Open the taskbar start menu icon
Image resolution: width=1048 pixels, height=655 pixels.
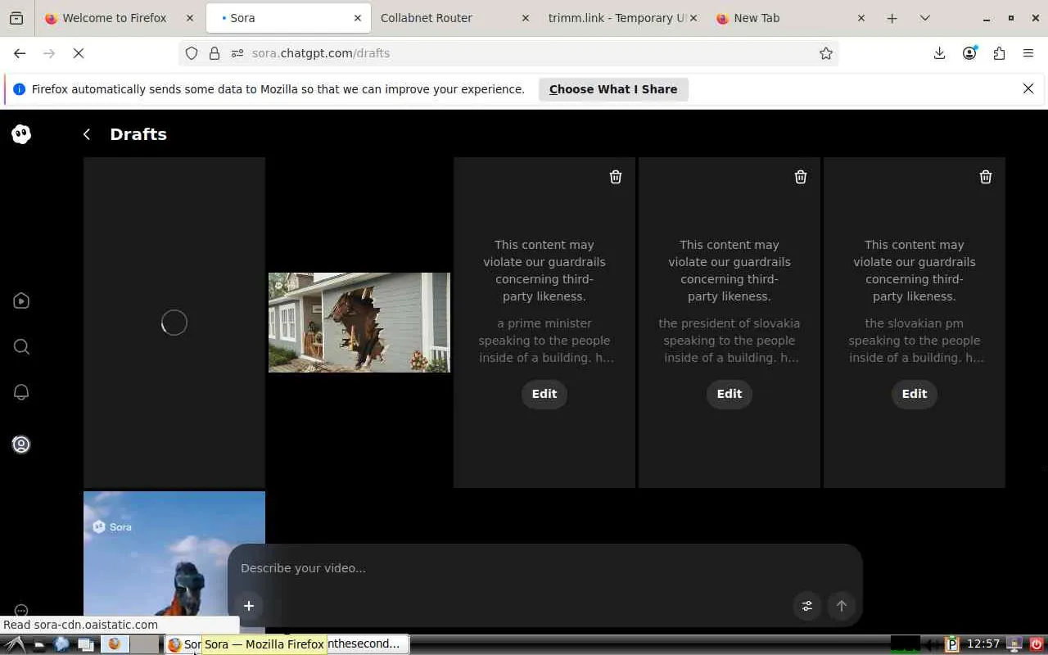16,644
